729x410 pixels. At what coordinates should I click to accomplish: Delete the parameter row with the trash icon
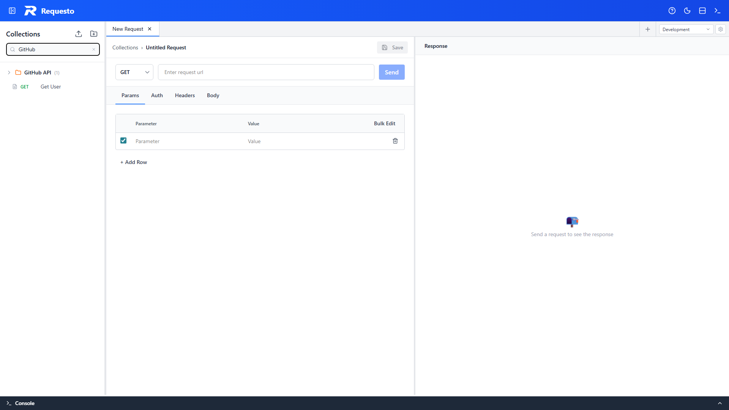[x=395, y=141]
